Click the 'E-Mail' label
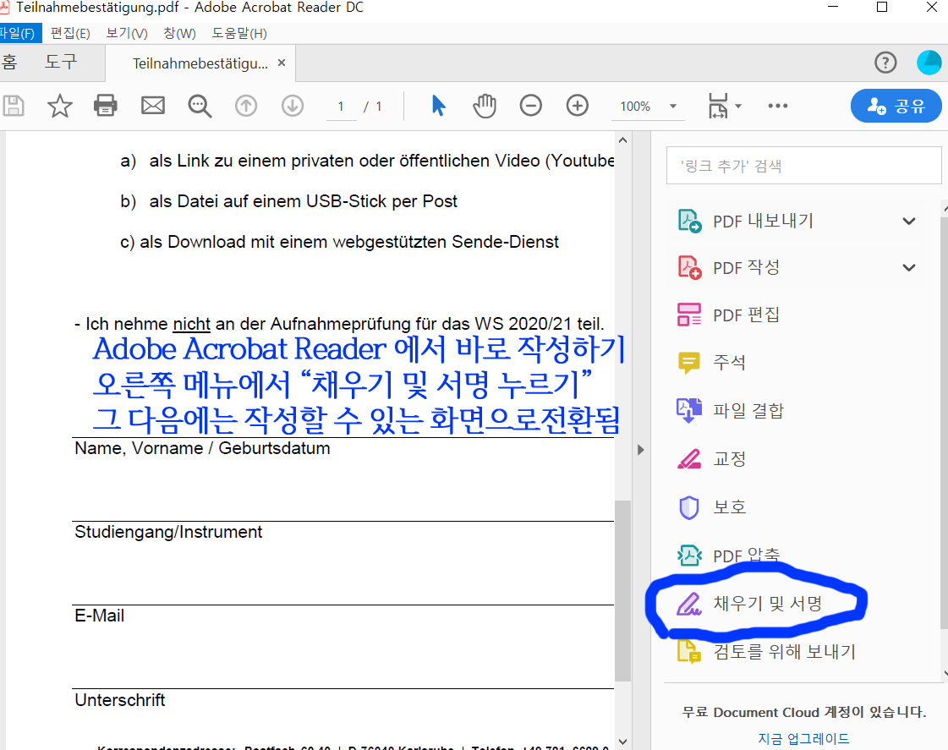Screen dimensions: 948x750 coord(100,616)
